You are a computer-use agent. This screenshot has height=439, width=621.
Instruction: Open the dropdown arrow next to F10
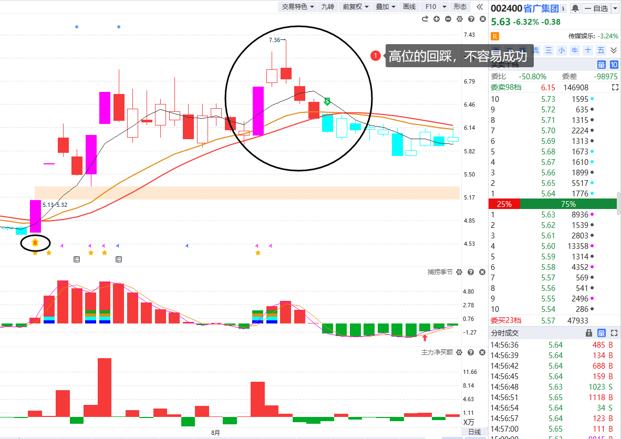pos(444,7)
